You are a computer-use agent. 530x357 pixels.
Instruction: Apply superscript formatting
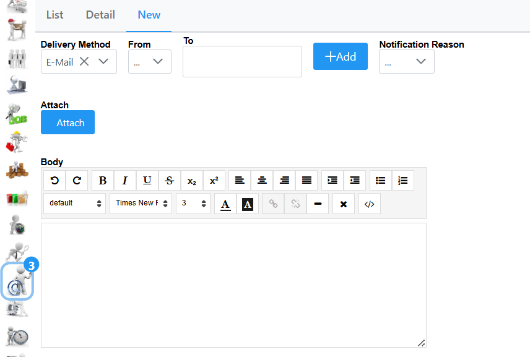coord(214,181)
